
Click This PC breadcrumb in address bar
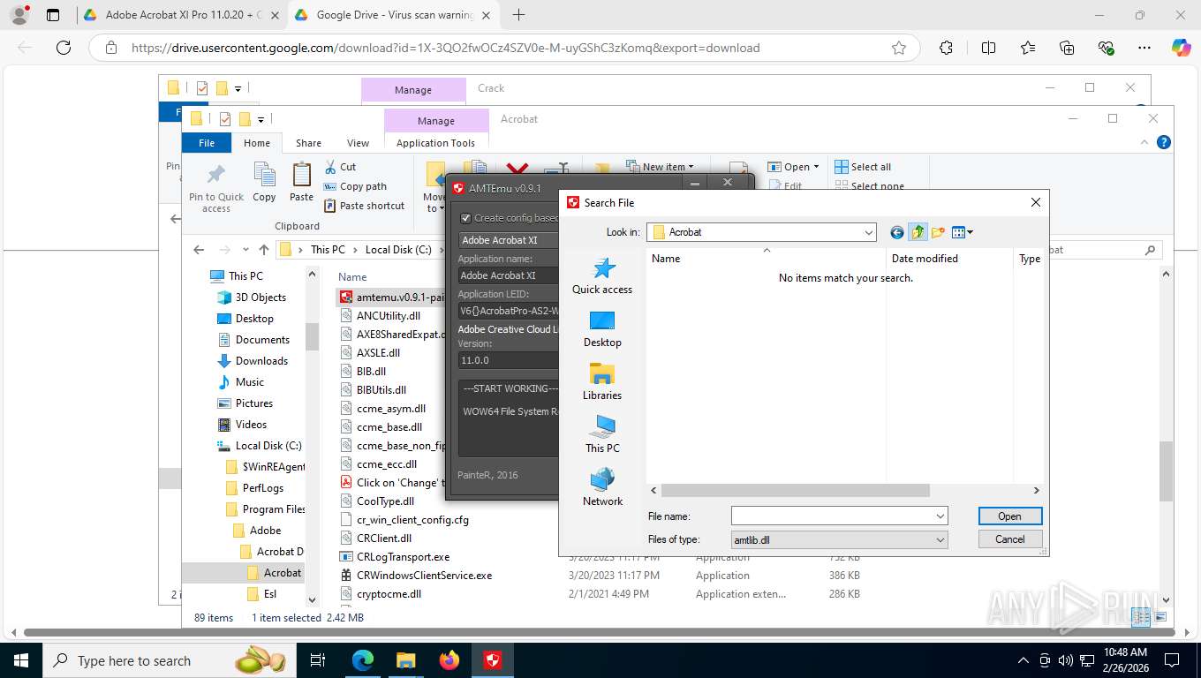328,250
